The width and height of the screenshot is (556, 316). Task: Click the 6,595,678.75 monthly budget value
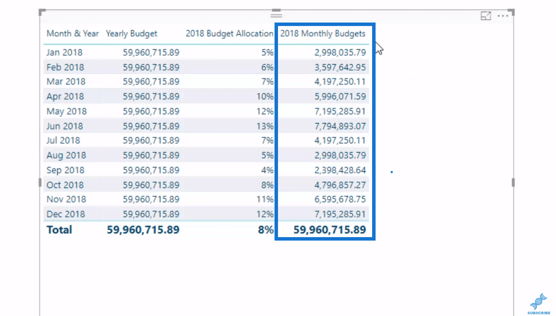[340, 199]
